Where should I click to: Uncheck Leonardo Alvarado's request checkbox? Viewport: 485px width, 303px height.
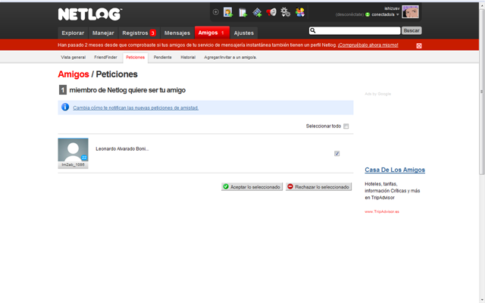tap(336, 153)
